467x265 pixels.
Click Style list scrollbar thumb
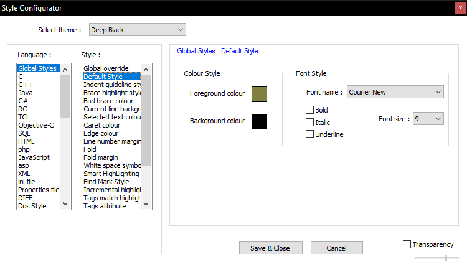tap(146, 121)
